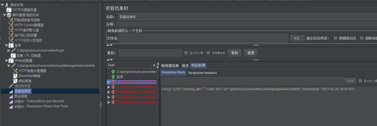Screen dimensions: 377x126
Task: Select the 用户定义的变量 icon
Action: 11,35
